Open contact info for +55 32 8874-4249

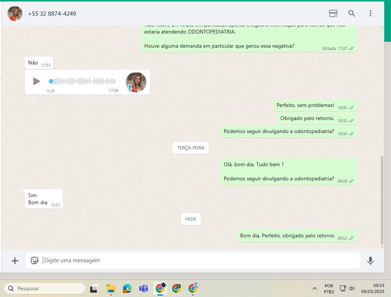[52, 14]
